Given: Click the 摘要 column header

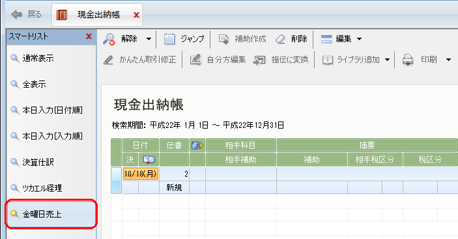Looking at the screenshot, I should click(x=367, y=145).
